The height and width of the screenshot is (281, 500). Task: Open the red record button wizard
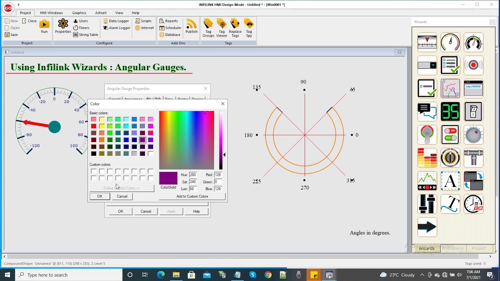click(x=473, y=65)
